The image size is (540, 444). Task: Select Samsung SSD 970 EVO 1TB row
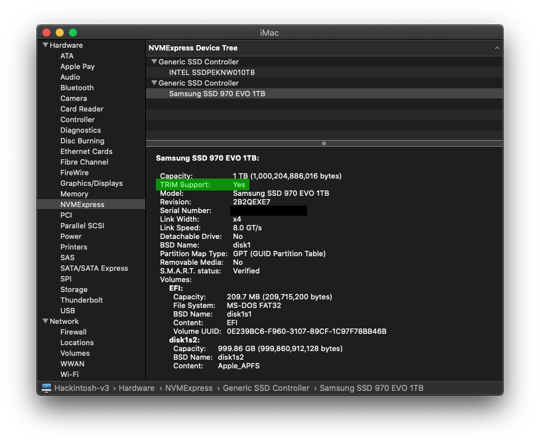click(324, 94)
